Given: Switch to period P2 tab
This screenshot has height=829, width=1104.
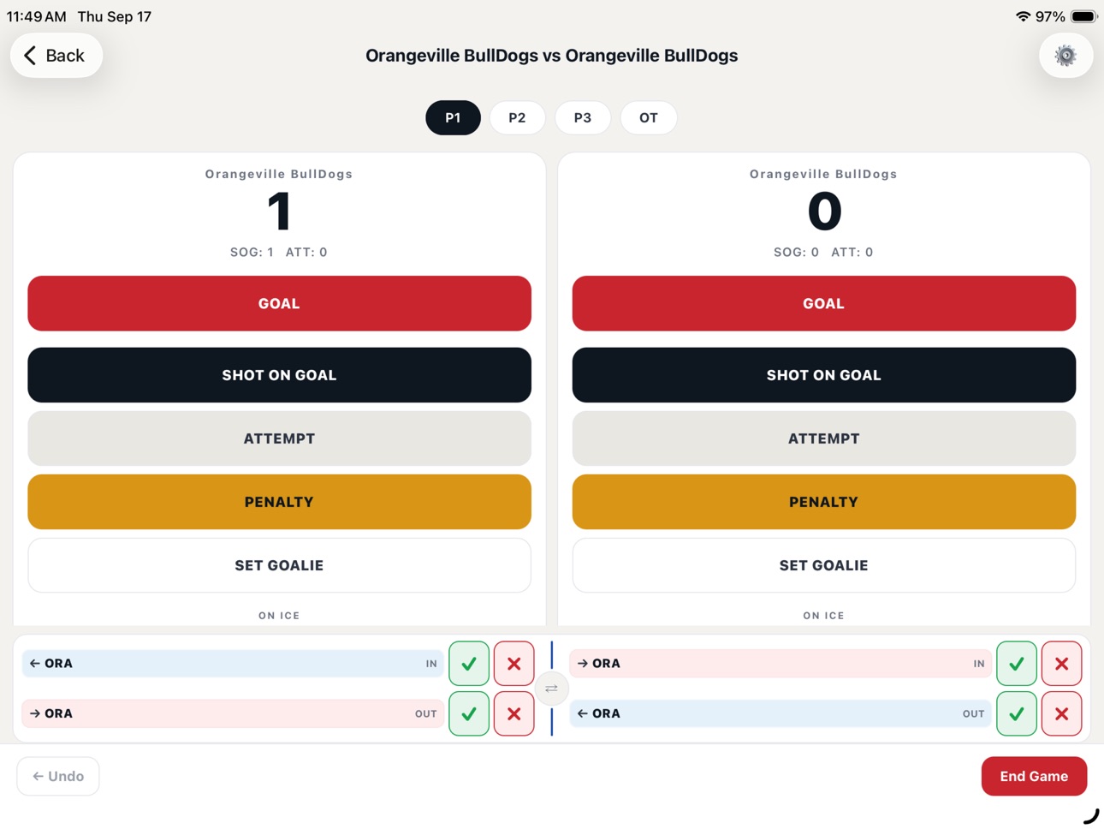Looking at the screenshot, I should pos(517,117).
